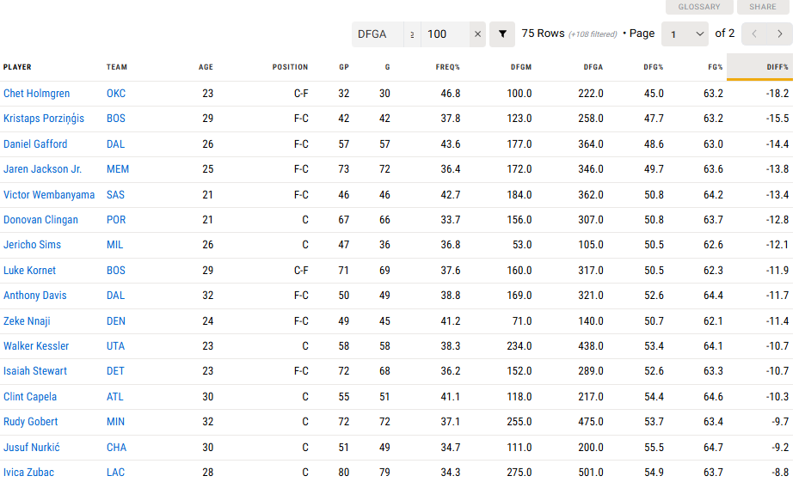The height and width of the screenshot is (482, 805).
Task: Click the Share button
Action: pos(762,7)
